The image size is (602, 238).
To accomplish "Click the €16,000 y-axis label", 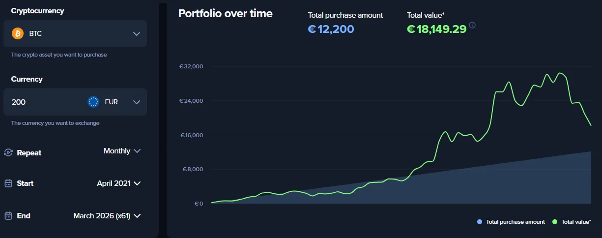I will [x=191, y=135].
